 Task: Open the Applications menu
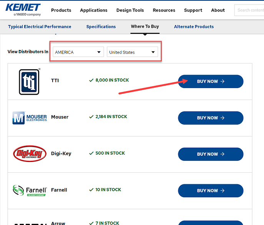click(x=94, y=10)
